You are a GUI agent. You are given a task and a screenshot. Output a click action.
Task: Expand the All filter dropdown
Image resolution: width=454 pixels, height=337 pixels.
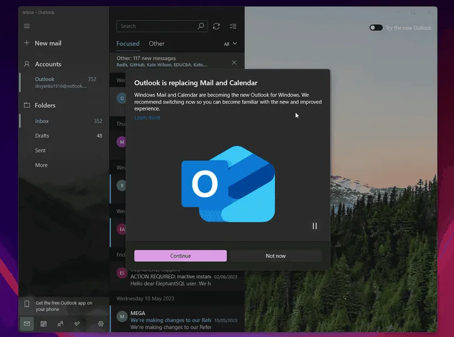point(230,44)
